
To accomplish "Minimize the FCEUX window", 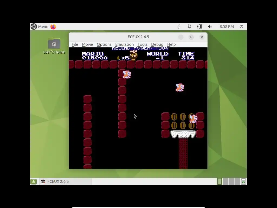I will point(180,37).
